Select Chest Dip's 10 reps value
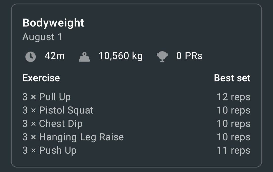Viewport: 273px width, 172px height. (x=234, y=124)
